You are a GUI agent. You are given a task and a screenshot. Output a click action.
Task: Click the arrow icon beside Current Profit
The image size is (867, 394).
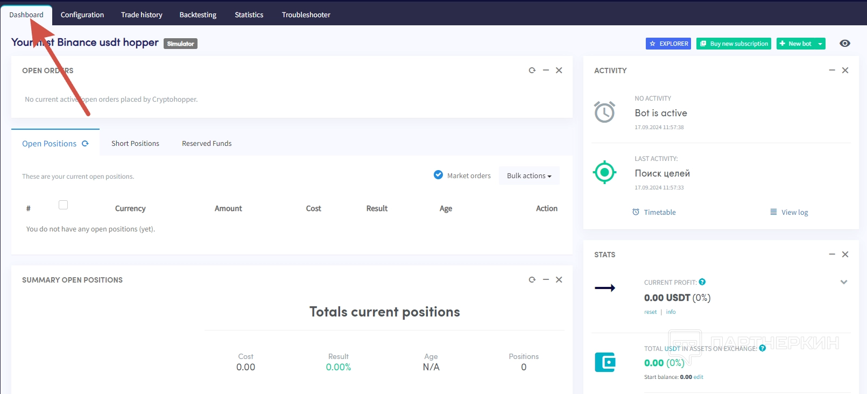[x=605, y=288]
